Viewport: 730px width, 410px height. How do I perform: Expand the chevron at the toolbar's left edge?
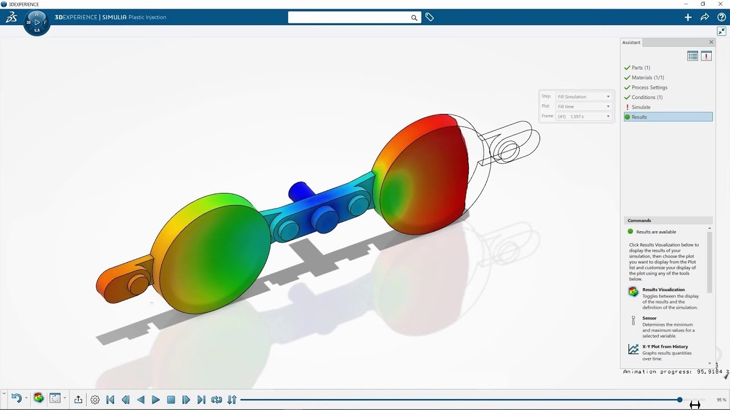pos(4,393)
